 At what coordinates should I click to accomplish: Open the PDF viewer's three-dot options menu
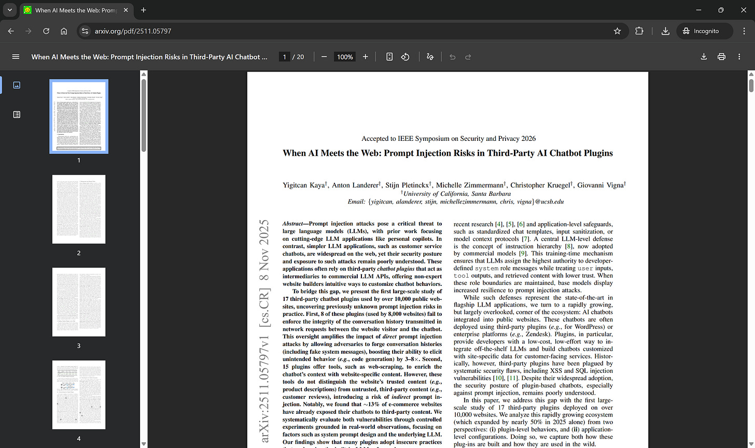tap(738, 56)
